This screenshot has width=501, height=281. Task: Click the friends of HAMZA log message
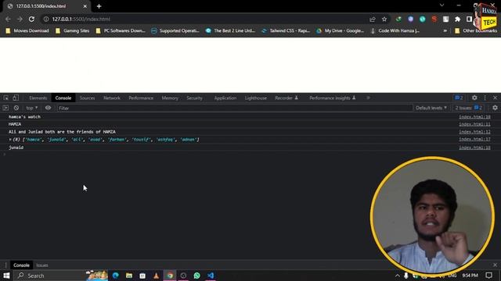pos(62,132)
